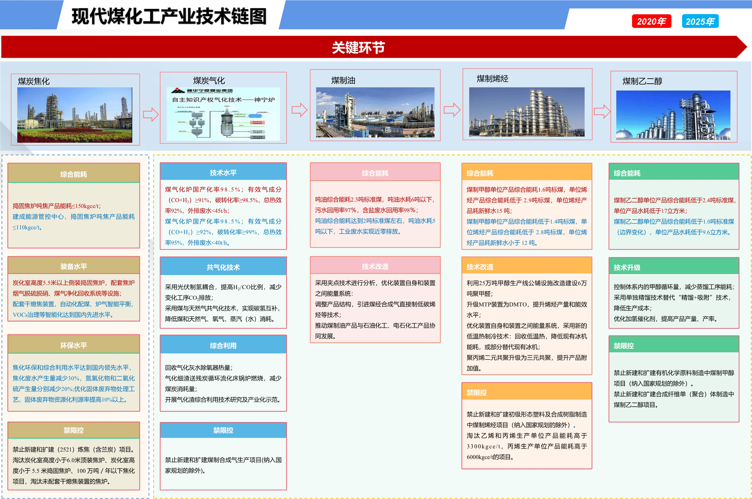The height and width of the screenshot is (499, 752).
Task: Click the 煤炭气化 stage label
Action: point(209,81)
